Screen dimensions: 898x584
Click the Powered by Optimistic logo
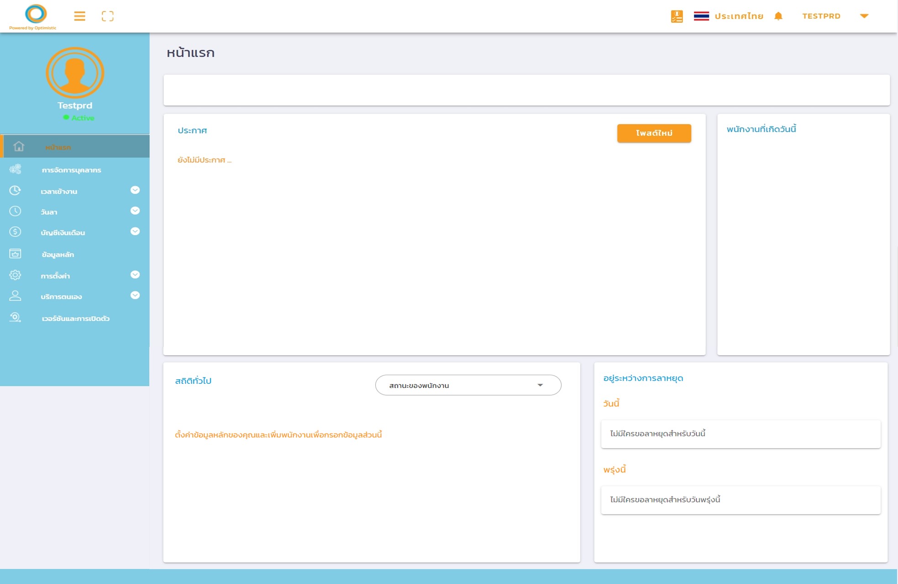[x=33, y=17]
